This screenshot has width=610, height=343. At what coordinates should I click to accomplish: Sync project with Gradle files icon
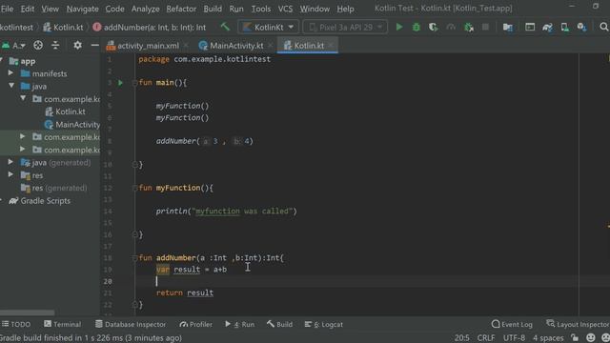[x=547, y=27]
